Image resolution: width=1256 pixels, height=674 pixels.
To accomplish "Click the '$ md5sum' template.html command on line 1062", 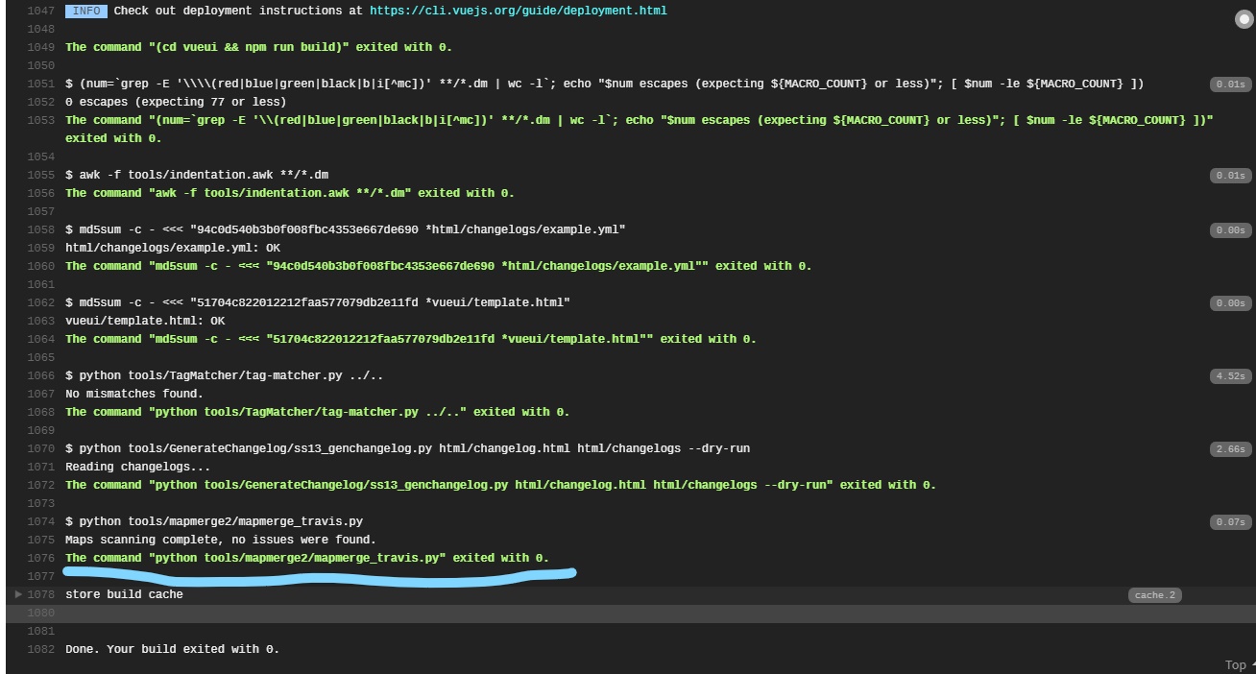I will (318, 302).
